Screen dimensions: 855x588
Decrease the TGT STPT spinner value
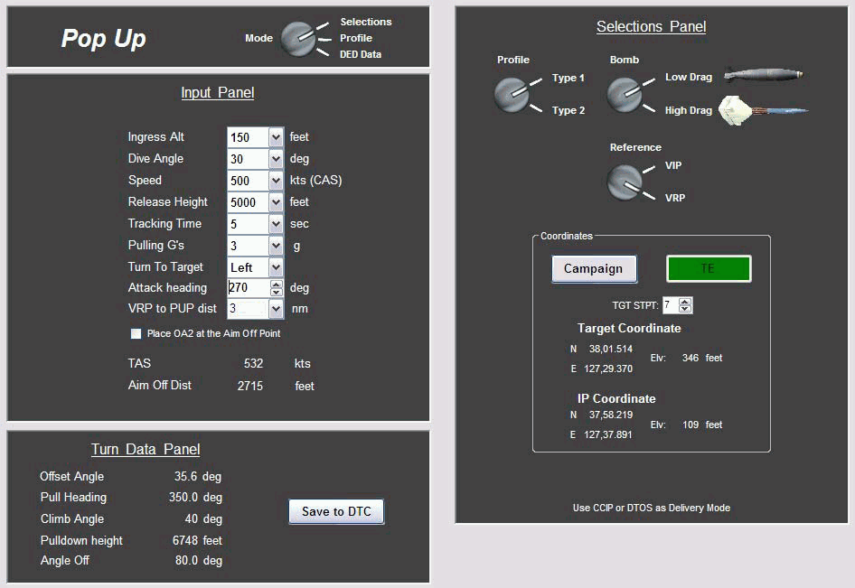coord(685,310)
